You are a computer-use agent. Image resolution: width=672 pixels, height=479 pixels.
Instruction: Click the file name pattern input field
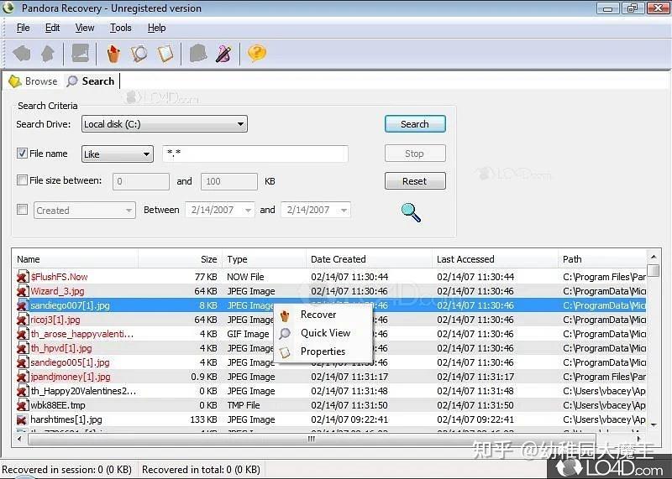(x=255, y=154)
